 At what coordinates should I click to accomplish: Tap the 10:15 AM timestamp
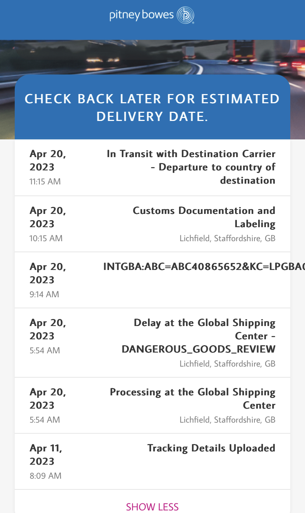(x=46, y=238)
